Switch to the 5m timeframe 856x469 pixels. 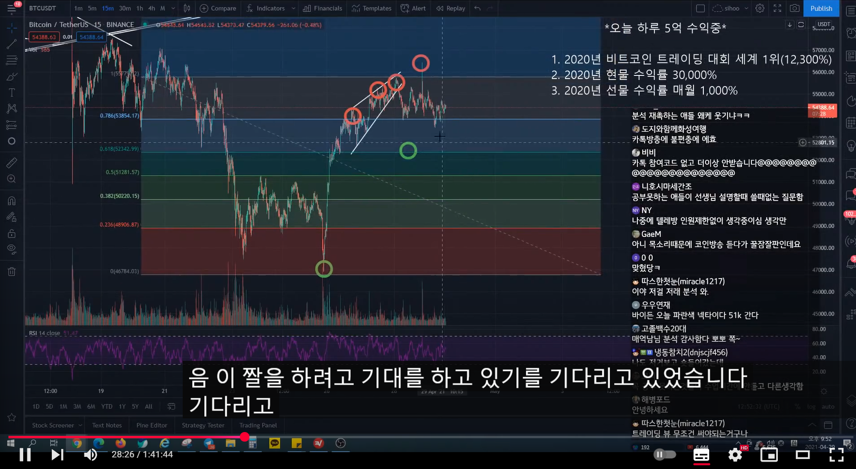92,8
